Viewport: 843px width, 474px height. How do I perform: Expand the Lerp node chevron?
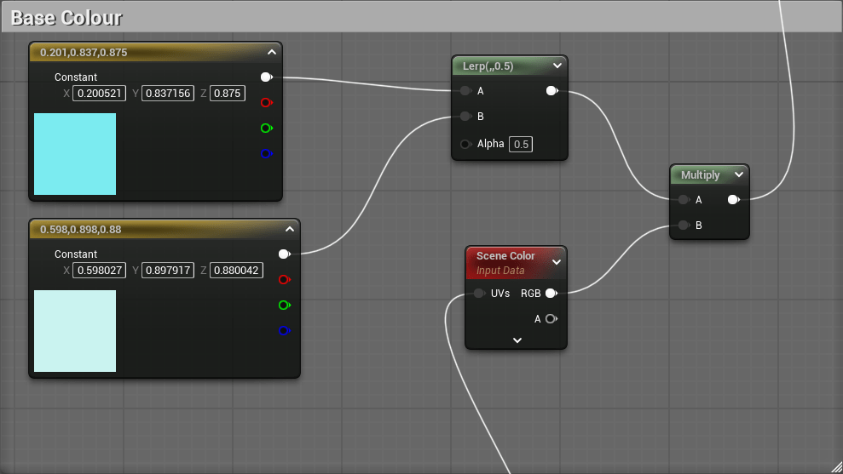557,66
